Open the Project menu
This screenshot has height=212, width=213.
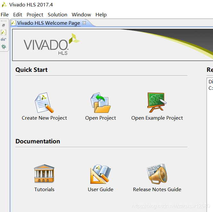coord(35,14)
